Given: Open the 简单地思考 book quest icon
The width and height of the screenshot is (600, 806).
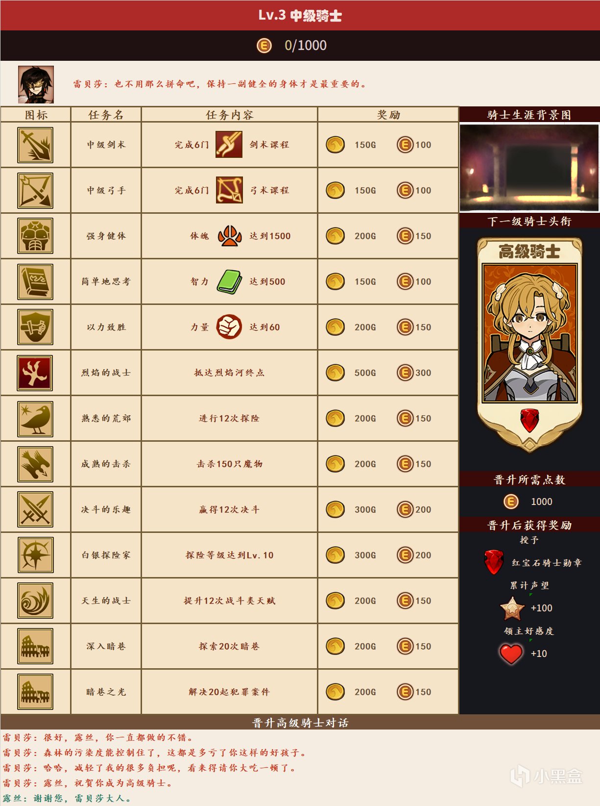Looking at the screenshot, I should (35, 282).
